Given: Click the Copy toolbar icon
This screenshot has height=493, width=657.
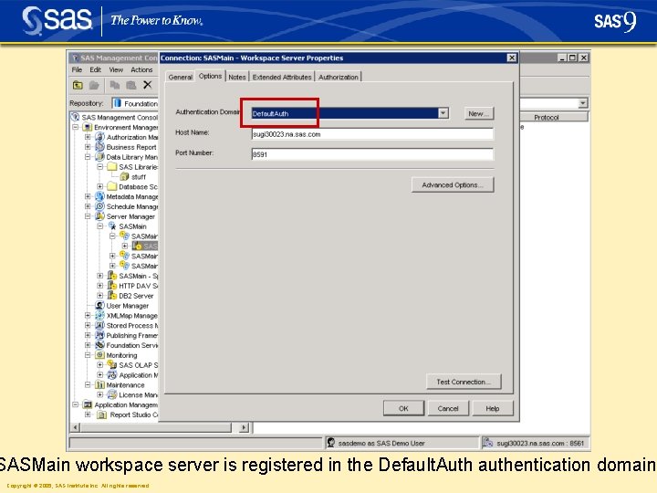Looking at the screenshot, I should point(115,85).
